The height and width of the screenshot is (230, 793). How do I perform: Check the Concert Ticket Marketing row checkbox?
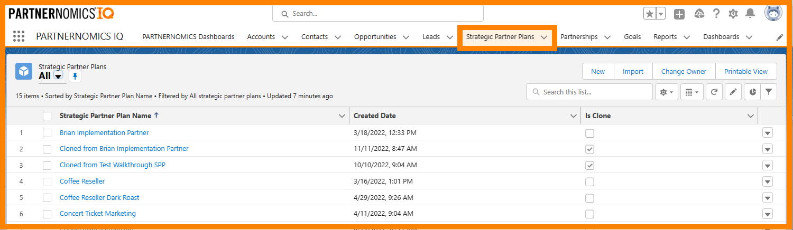pyautogui.click(x=47, y=214)
